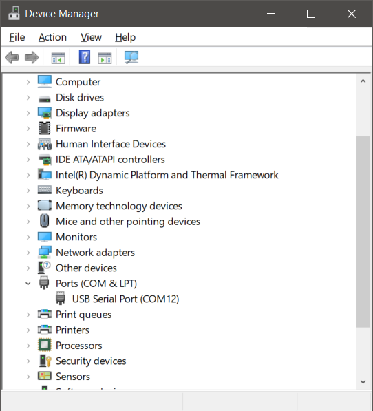This screenshot has width=373, height=411.
Task: Expand the Print queues node
Action: point(28,315)
